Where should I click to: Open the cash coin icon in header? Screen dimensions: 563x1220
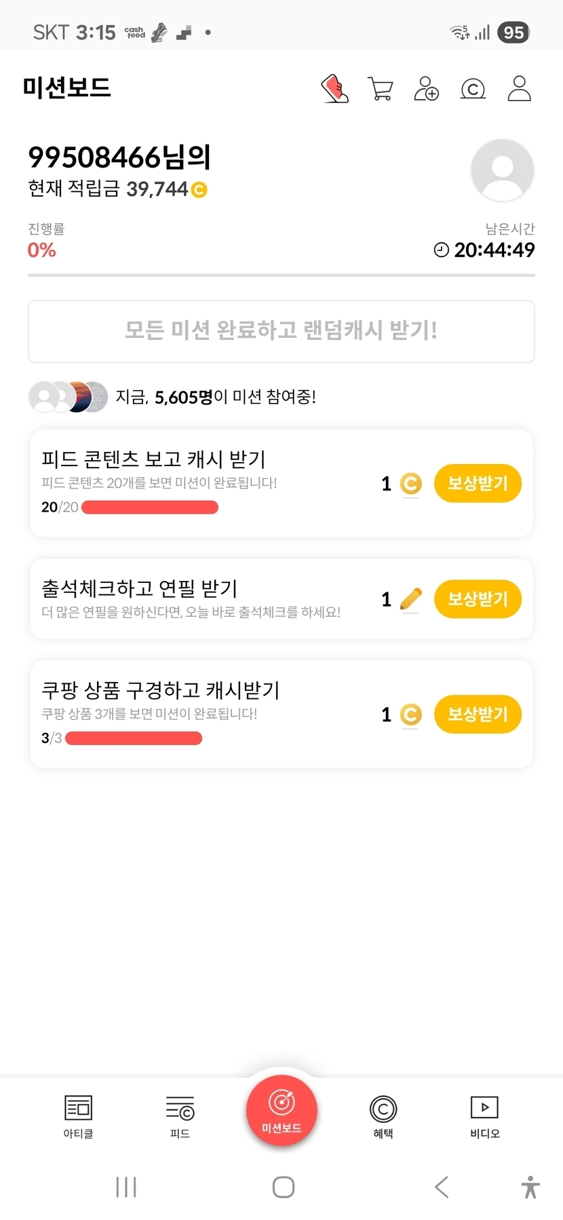pyautogui.click(x=473, y=88)
